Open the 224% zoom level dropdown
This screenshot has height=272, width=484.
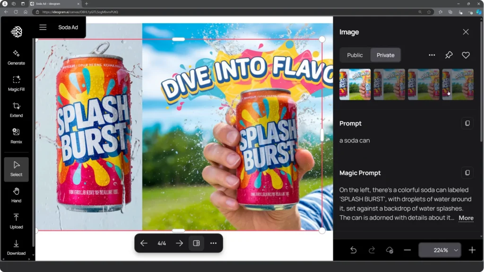(x=440, y=250)
